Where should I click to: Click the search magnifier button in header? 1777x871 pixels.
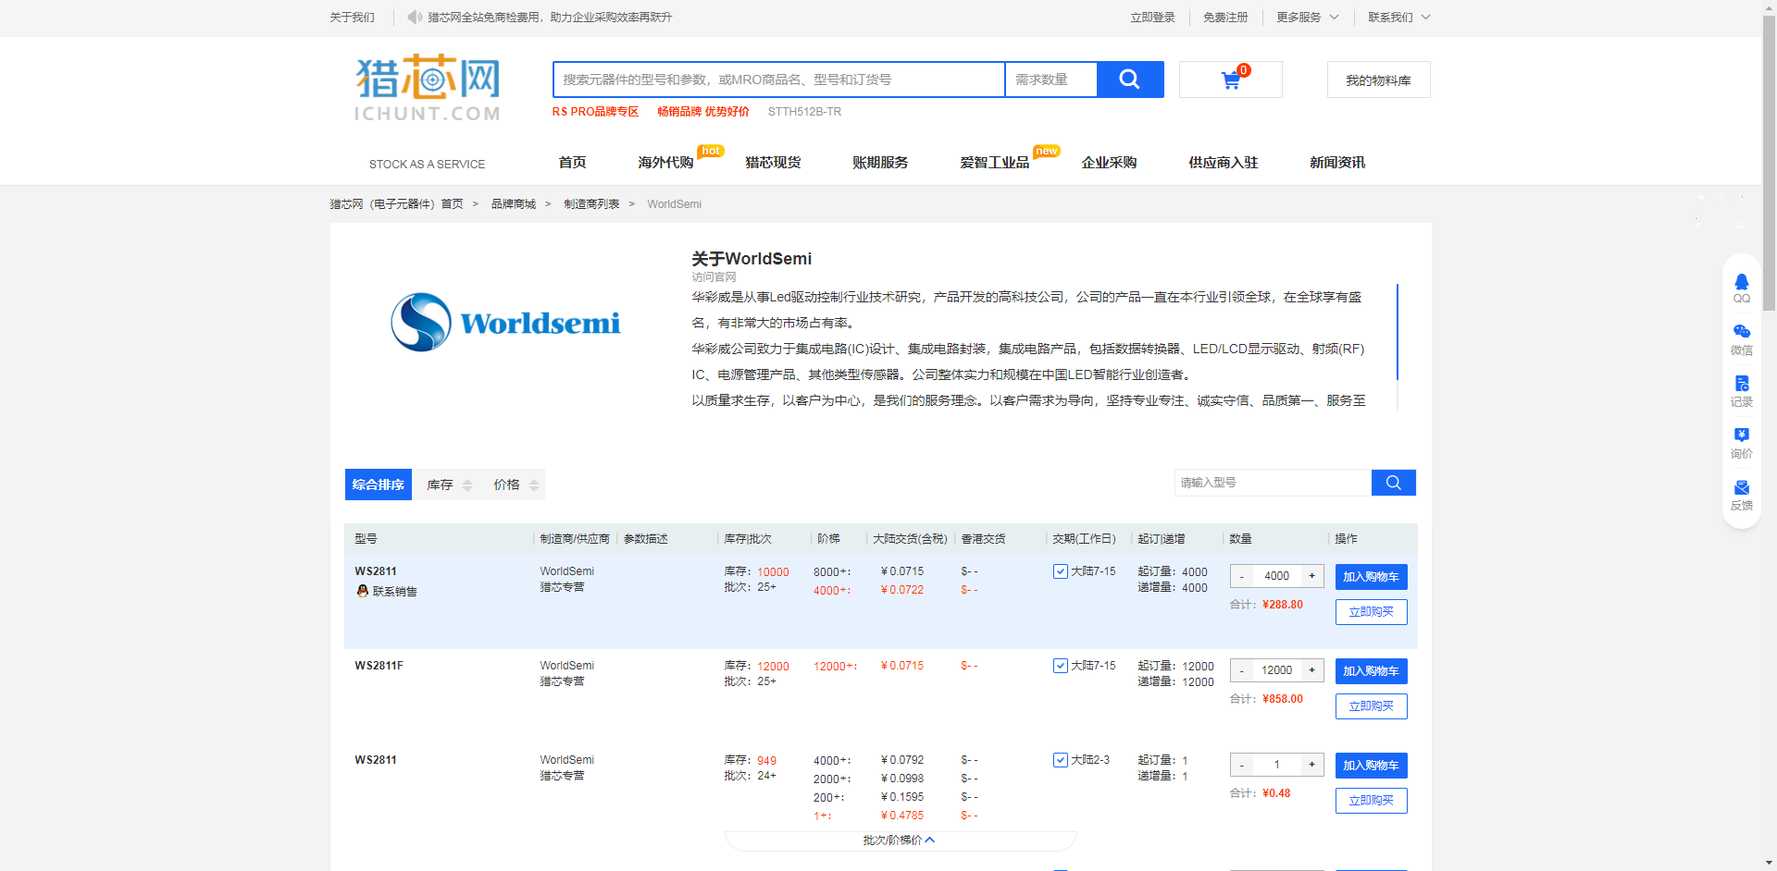point(1130,80)
